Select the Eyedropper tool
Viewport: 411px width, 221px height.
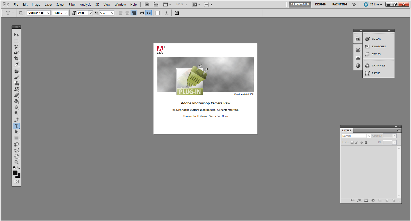[16, 64]
